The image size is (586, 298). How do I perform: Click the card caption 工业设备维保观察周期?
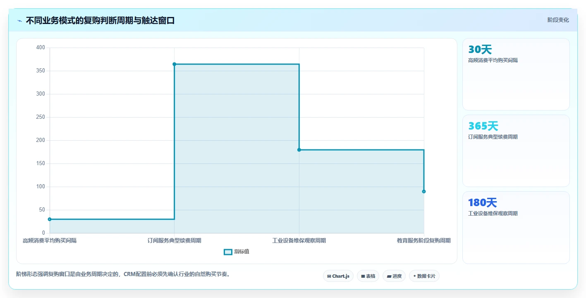493,214
